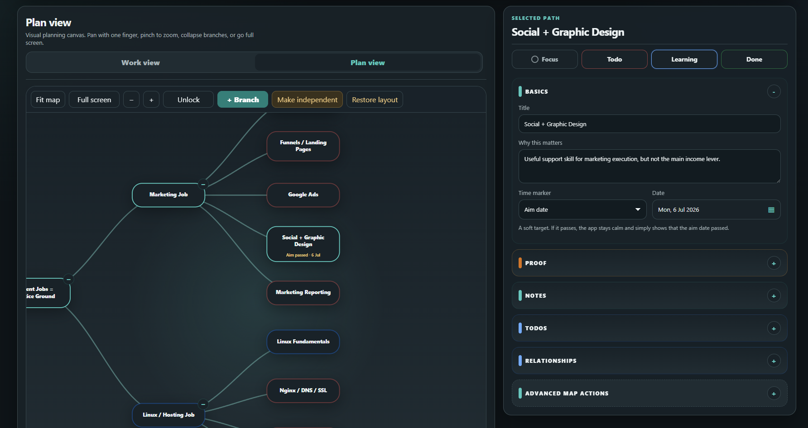808x428 pixels.
Task: Select the Linux / Hosting Job node
Action: (x=168, y=415)
